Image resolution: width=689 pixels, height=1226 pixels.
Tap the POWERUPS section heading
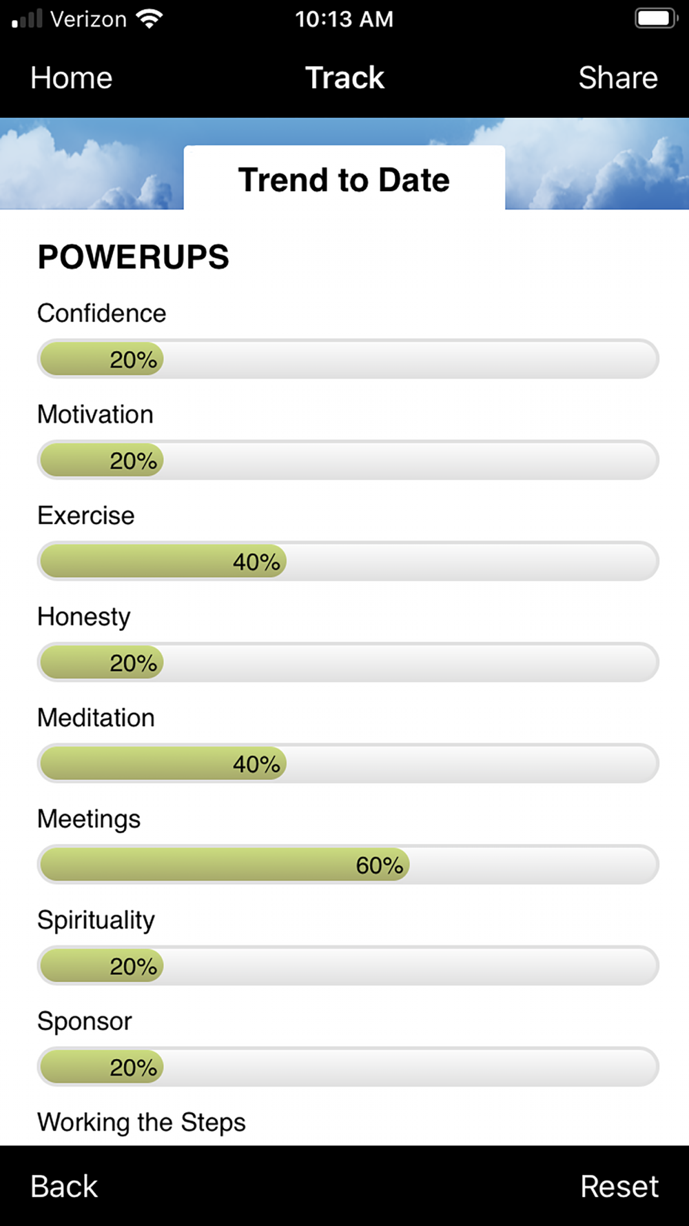tap(133, 257)
